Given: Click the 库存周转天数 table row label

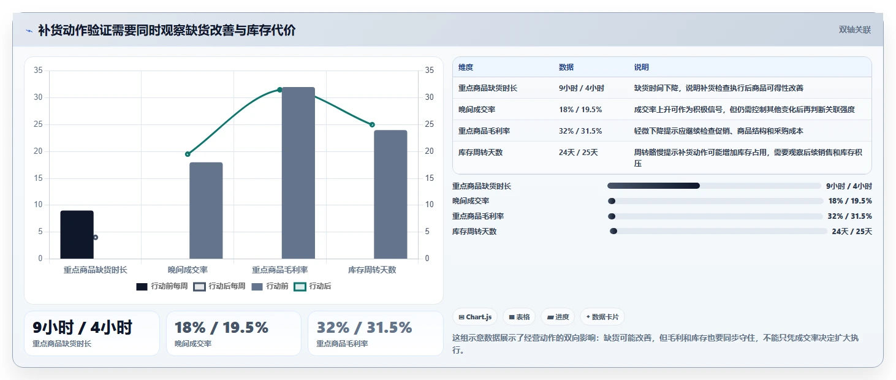Looking at the screenshot, I should tap(480, 153).
